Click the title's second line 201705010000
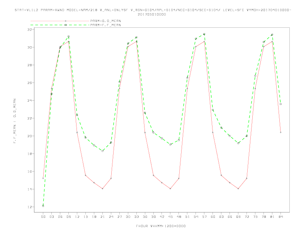 tap(152, 14)
